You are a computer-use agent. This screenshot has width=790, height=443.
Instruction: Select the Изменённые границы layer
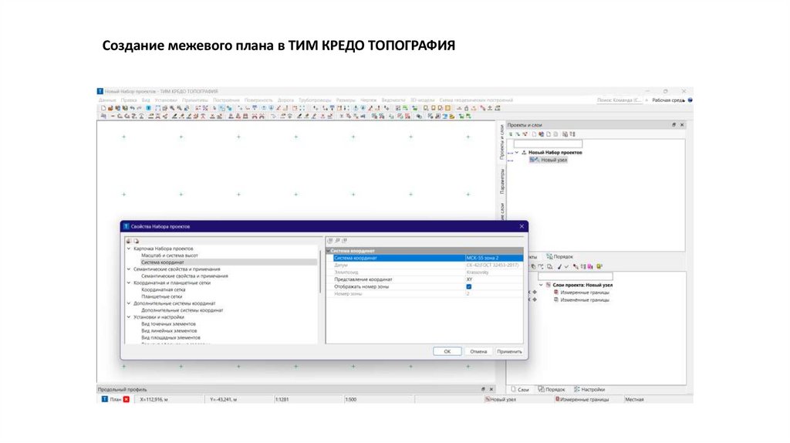tap(585, 299)
